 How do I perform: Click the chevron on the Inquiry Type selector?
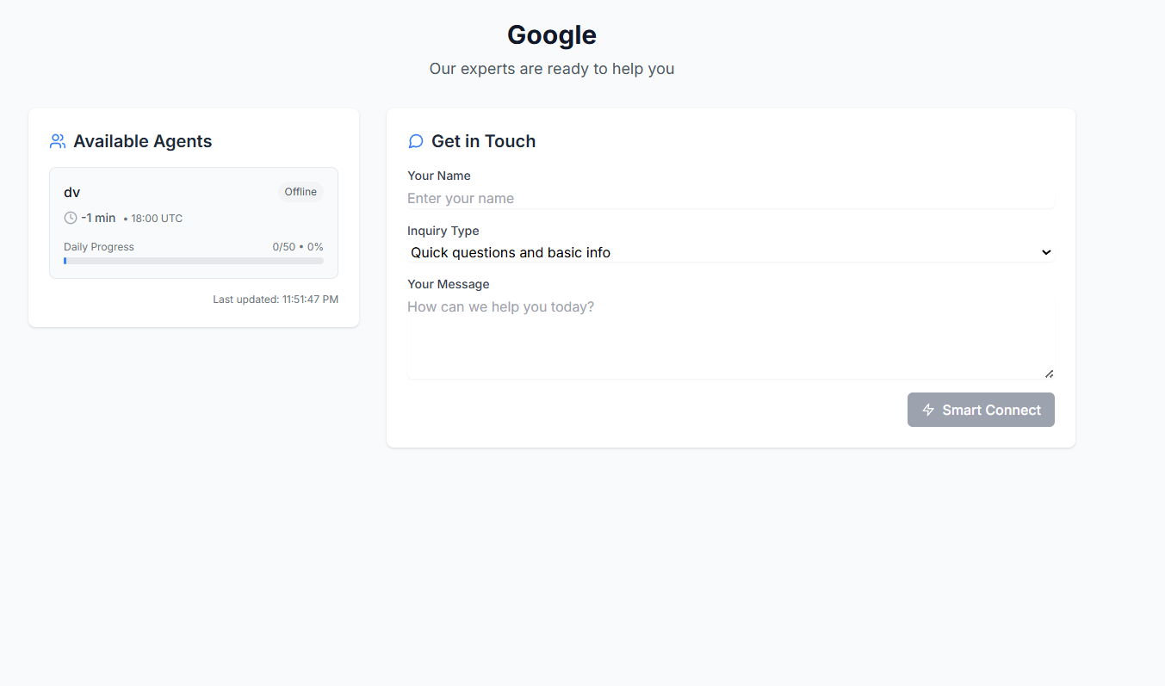pyautogui.click(x=1045, y=252)
